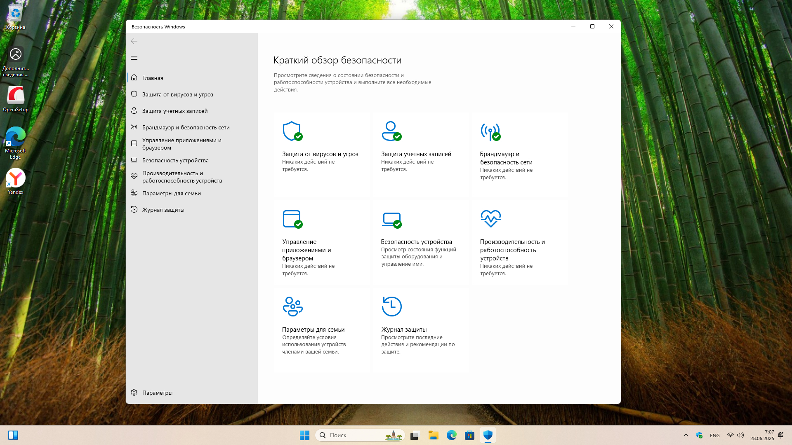The height and width of the screenshot is (445, 792).
Task: Click the device performance heart tile icon
Action: [490, 218]
